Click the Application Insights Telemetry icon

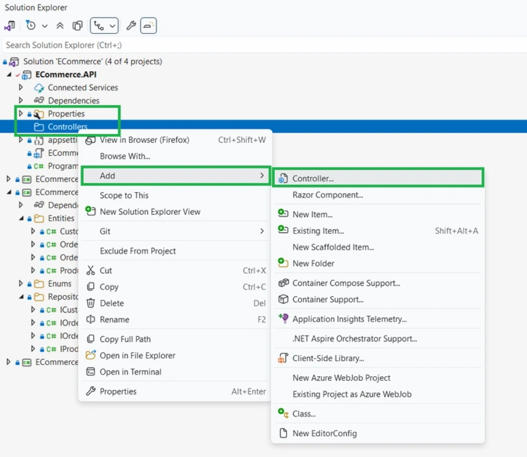coord(283,319)
